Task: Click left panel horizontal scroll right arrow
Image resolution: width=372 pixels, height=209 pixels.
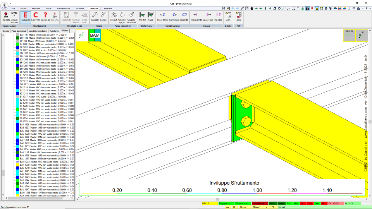Action: click(x=72, y=198)
